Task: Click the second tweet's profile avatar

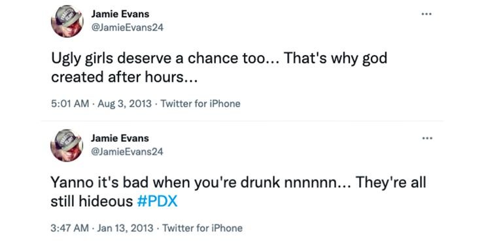Action: pos(67,145)
